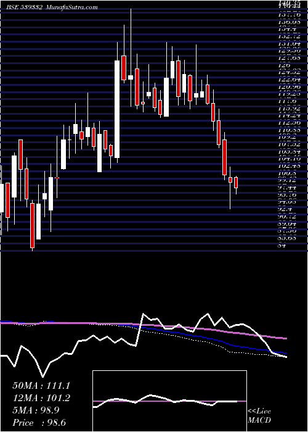Click the tallest white candlestick body
The height and width of the screenshot is (432, 308).
(117, 109)
